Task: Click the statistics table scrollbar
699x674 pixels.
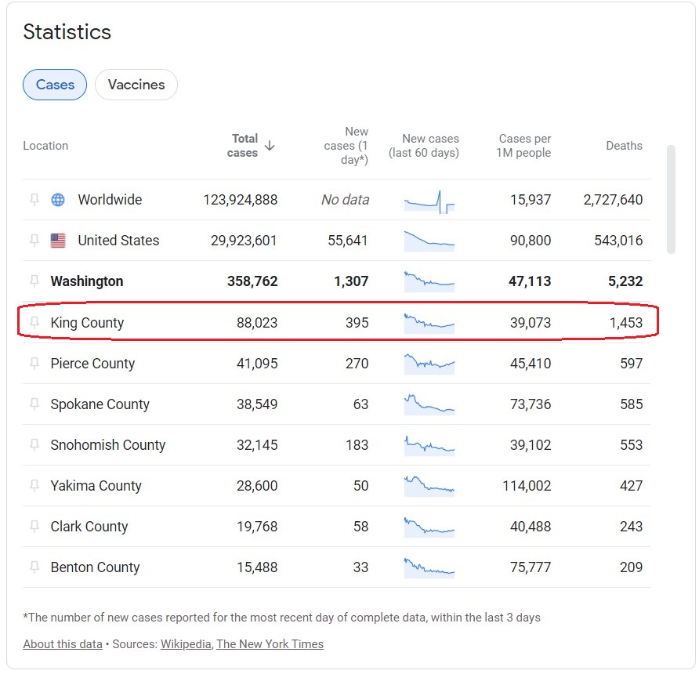Action: [x=671, y=199]
